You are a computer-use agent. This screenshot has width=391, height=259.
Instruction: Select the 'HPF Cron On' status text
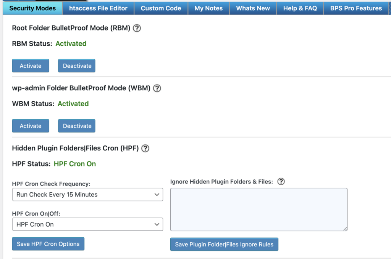75,164
